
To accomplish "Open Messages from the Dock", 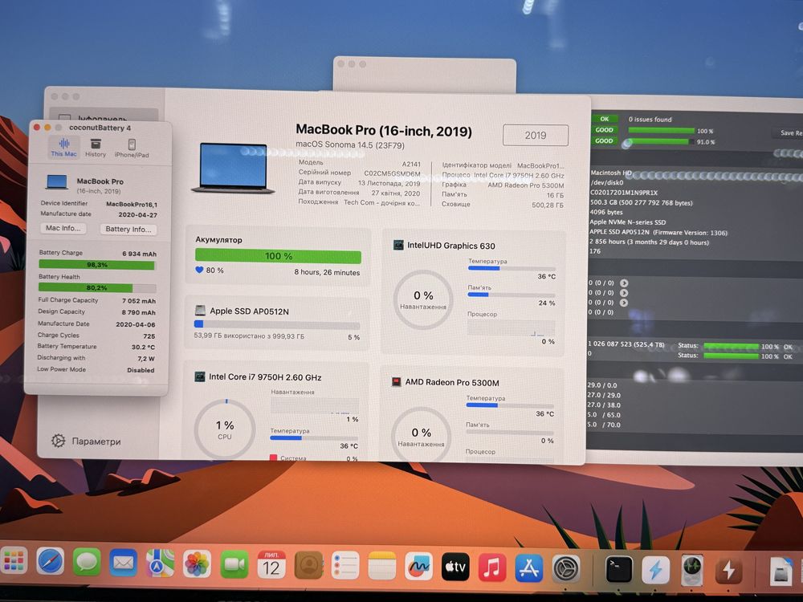I will click(x=87, y=562).
